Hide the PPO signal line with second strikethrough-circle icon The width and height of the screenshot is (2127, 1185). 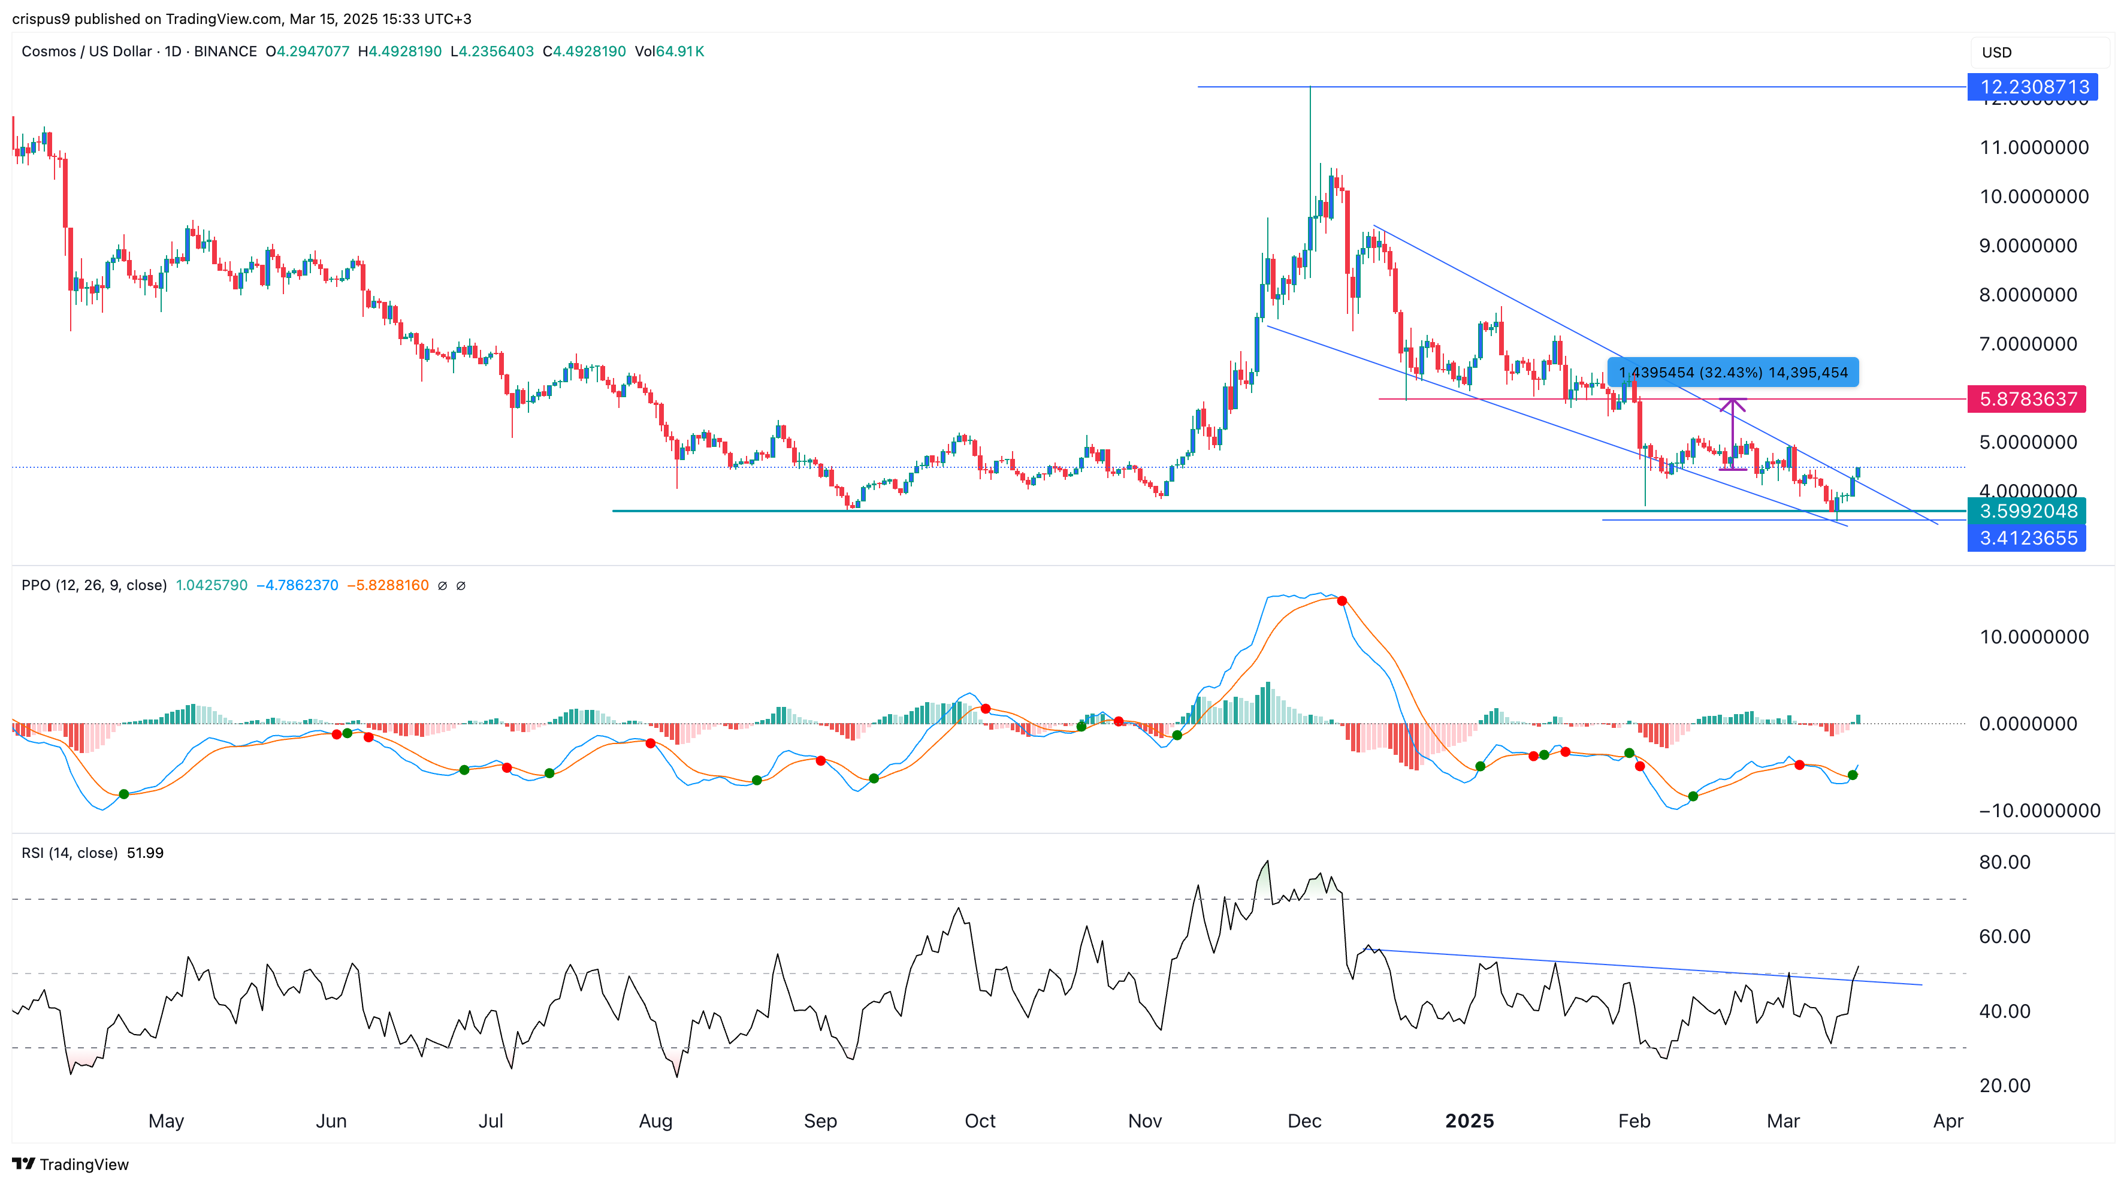pos(461,585)
